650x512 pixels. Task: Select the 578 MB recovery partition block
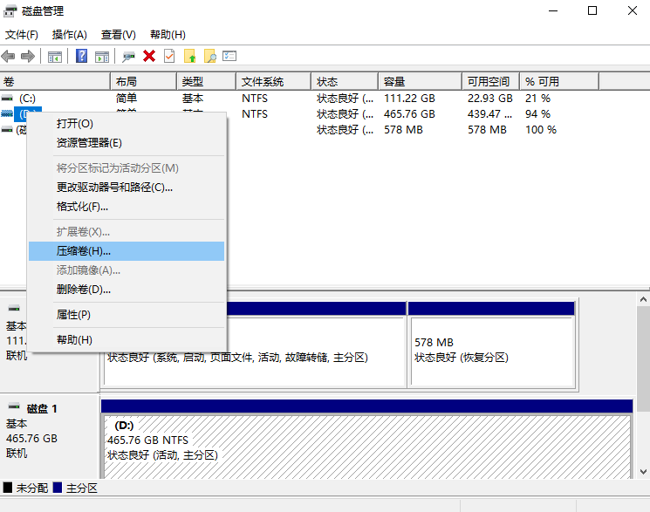point(491,350)
